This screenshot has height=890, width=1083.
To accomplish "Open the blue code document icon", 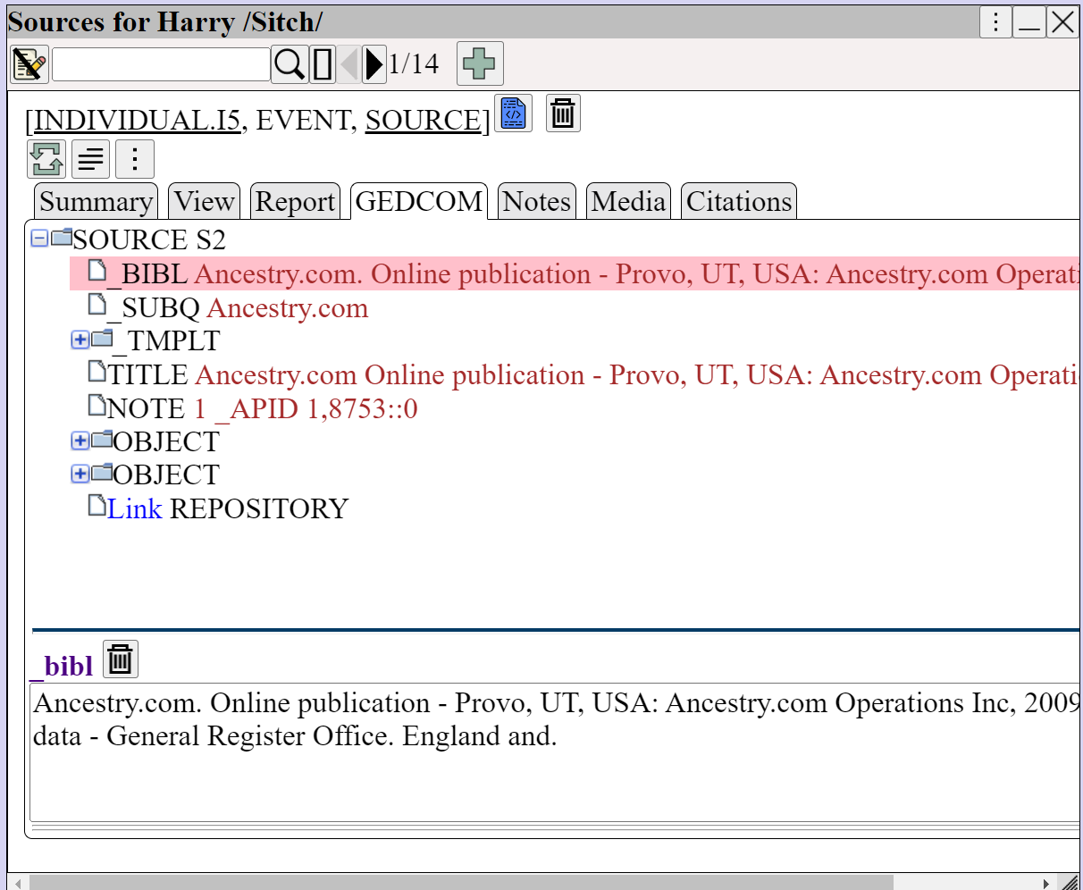I will click(513, 113).
